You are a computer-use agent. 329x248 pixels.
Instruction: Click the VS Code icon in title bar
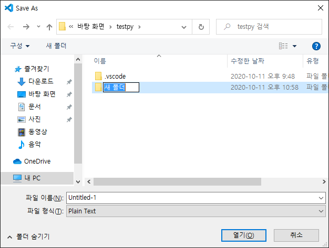[x=9, y=8]
